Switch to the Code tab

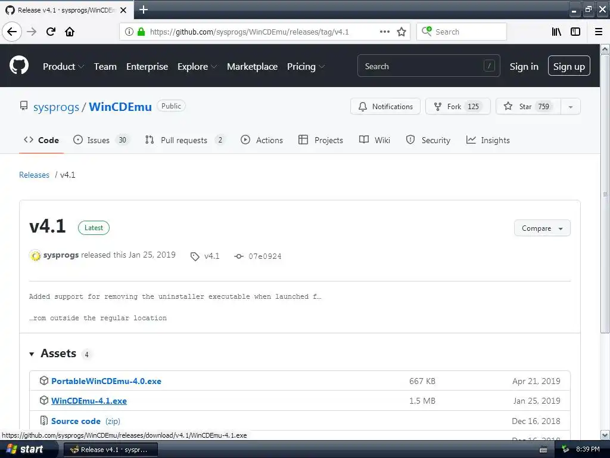41,140
